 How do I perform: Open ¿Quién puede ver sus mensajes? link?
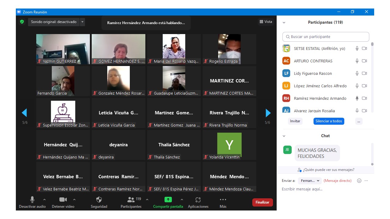click(x=326, y=170)
